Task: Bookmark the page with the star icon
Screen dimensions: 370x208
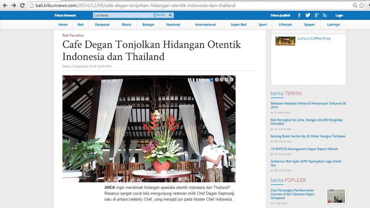Action: (x=362, y=6)
